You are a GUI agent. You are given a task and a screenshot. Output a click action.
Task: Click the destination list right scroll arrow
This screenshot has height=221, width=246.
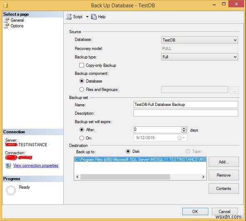pyautogui.click(x=203, y=177)
